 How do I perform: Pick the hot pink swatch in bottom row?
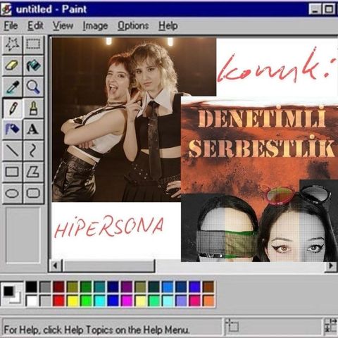click(x=194, y=301)
